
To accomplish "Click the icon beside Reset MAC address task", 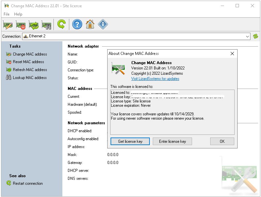I will coord(9,62).
